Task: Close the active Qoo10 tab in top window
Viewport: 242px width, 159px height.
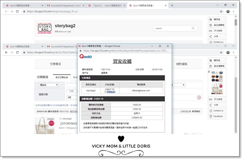Action: click(x=166, y=5)
